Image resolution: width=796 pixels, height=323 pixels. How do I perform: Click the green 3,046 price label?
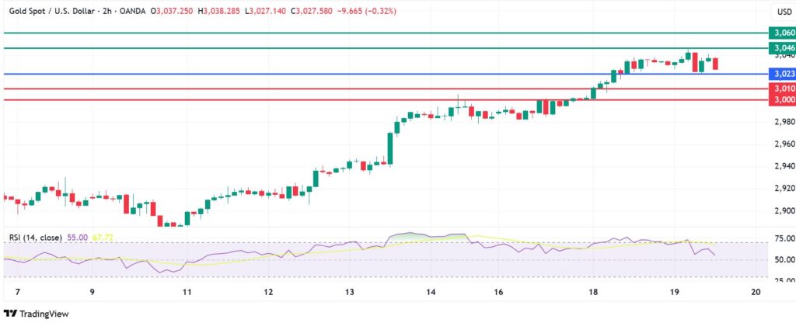point(782,48)
